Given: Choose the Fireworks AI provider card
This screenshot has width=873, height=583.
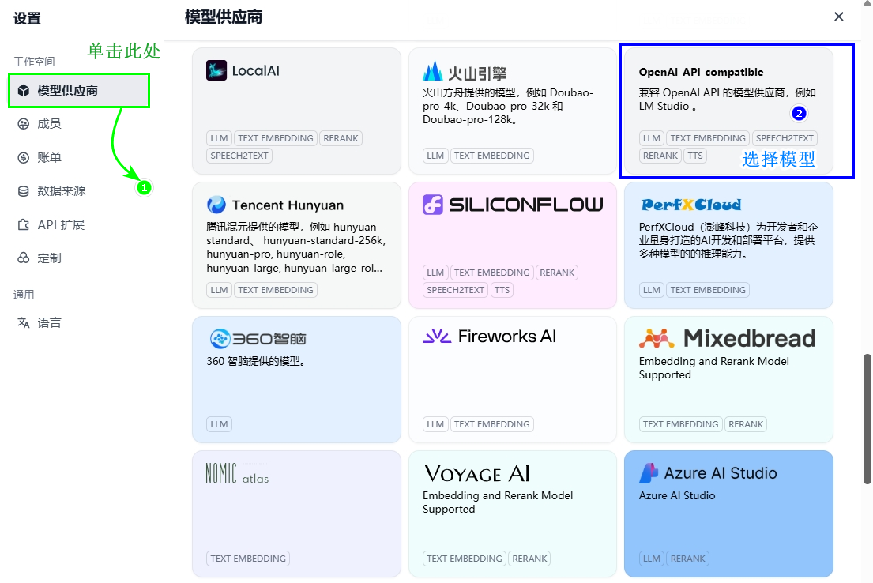Looking at the screenshot, I should coord(512,379).
